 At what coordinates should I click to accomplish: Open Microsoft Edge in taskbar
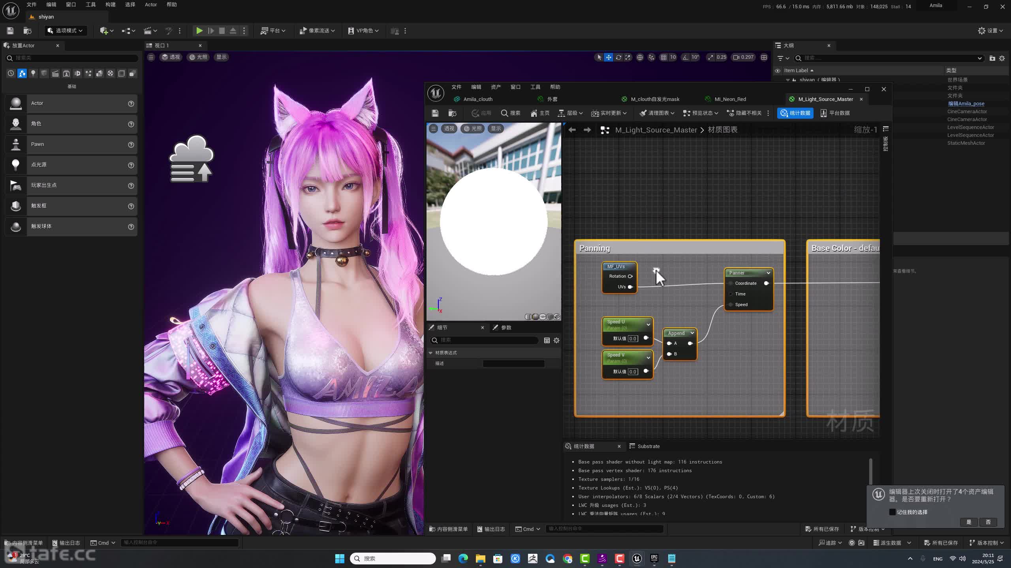(463, 558)
